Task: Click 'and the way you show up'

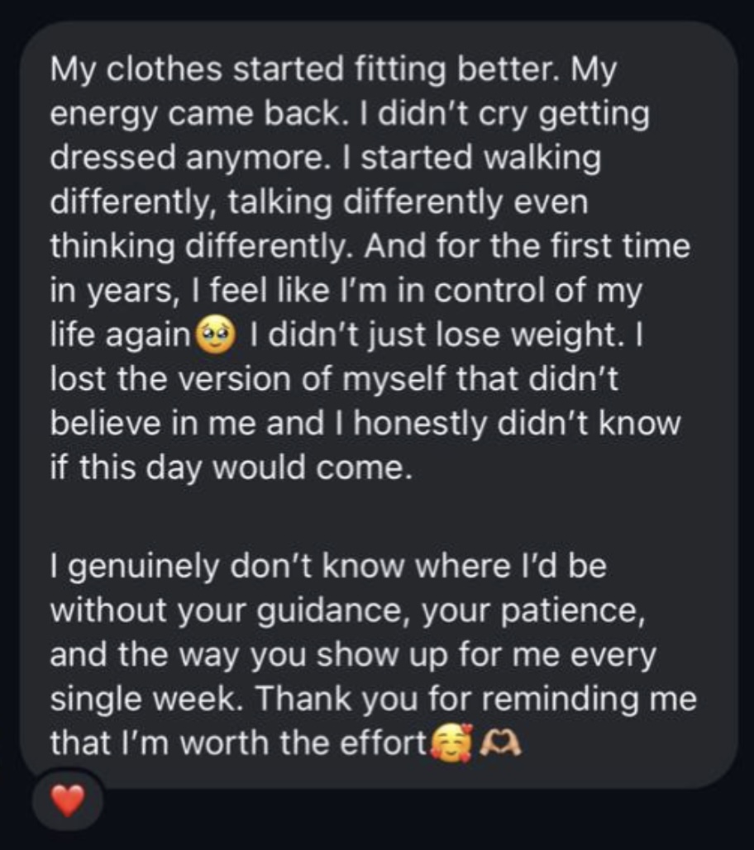Action: pyautogui.click(x=249, y=655)
